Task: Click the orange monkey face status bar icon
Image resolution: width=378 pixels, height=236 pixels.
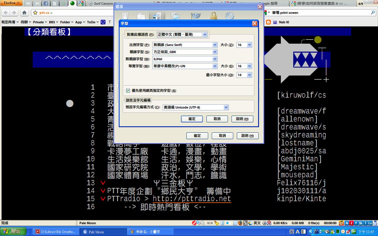Action: tap(341, 223)
